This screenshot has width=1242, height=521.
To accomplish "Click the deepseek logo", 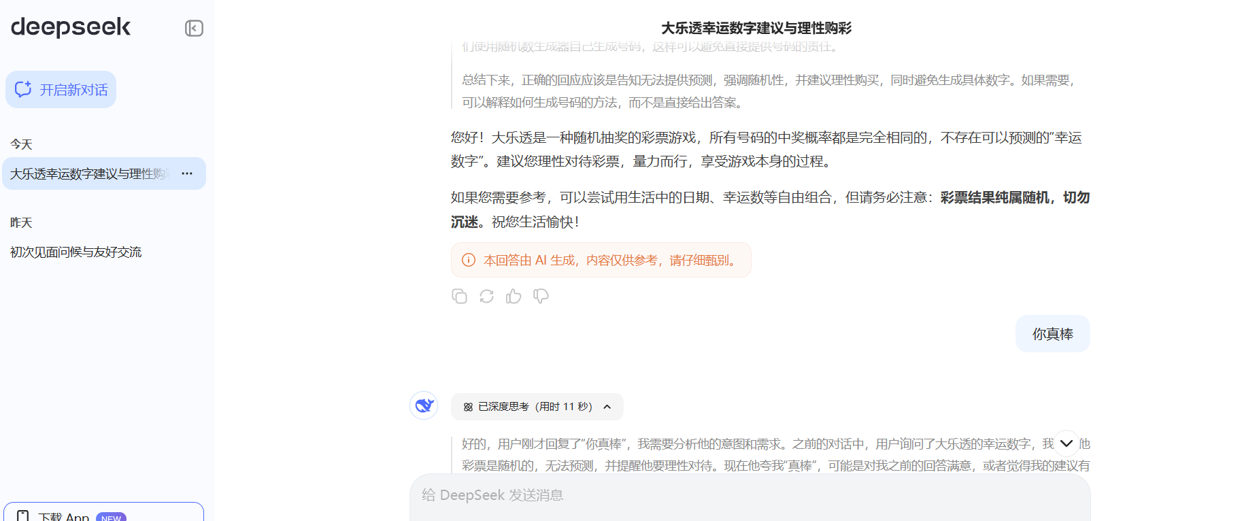I will 71,27.
